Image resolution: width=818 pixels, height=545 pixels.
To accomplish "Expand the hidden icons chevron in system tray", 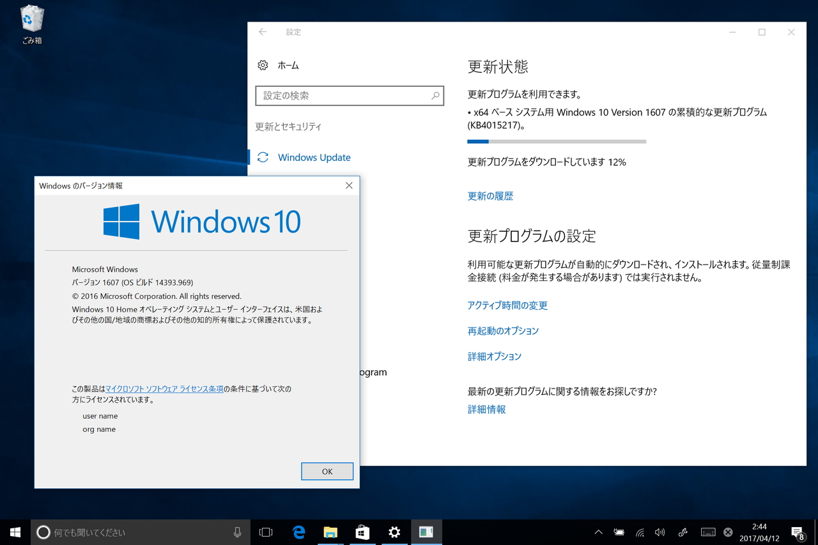I will [x=598, y=532].
